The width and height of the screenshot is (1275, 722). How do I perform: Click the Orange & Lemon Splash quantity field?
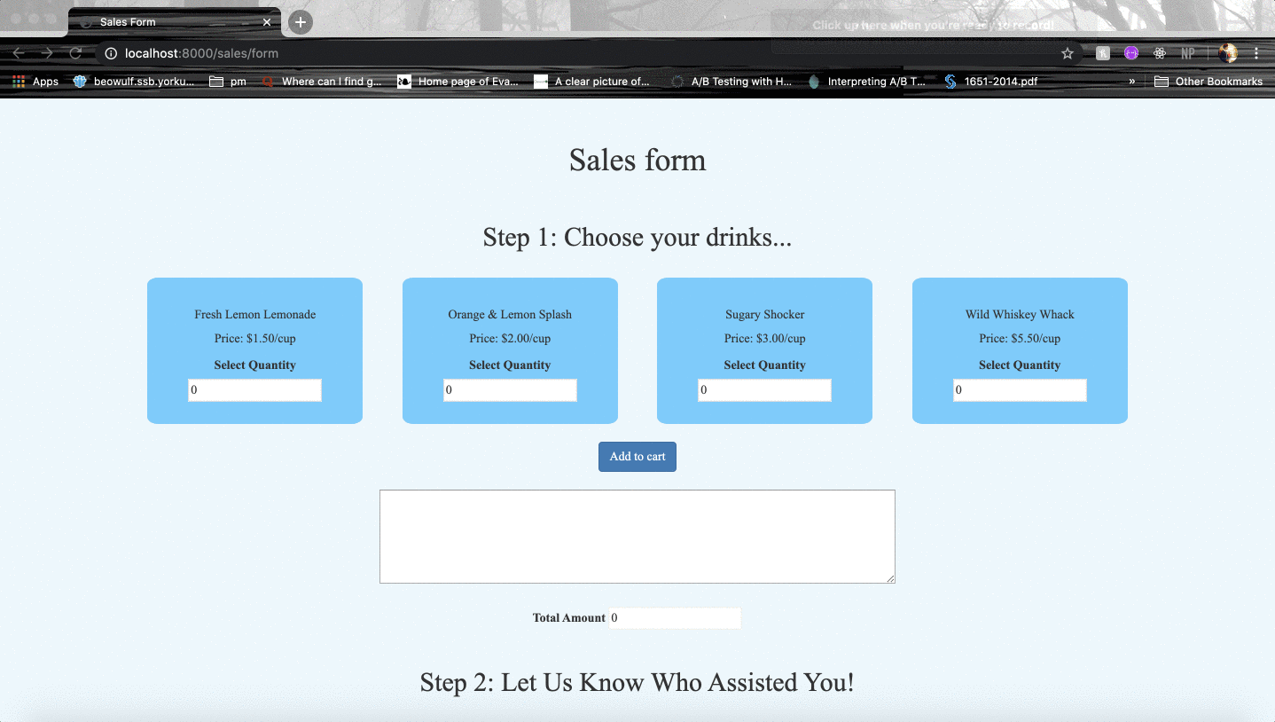tap(510, 390)
